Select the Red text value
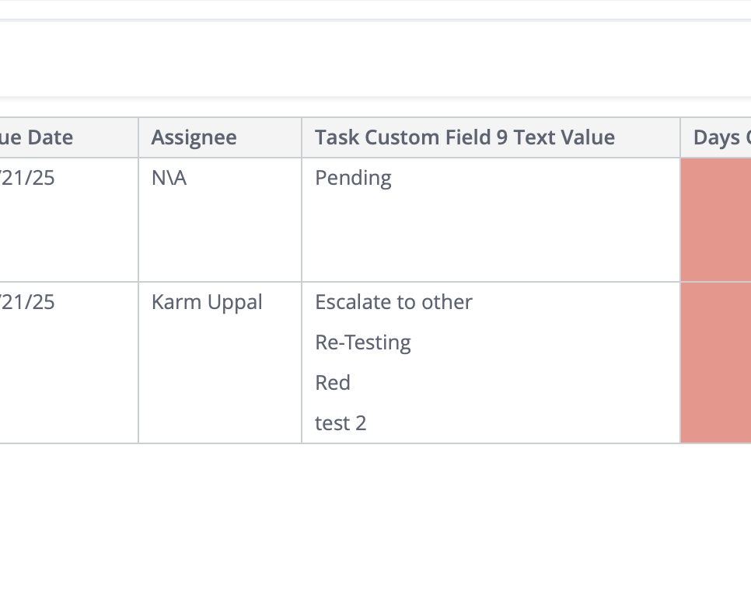Image resolution: width=751 pixels, height=601 pixels. coord(333,383)
